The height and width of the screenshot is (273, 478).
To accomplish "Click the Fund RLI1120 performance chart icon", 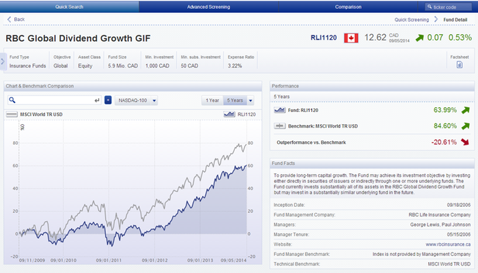I will 280,109.
